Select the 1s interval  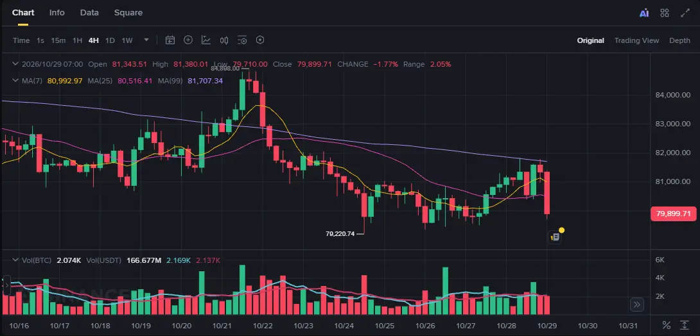[x=40, y=40]
